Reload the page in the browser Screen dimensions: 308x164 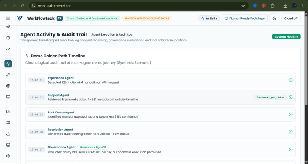point(23,6)
